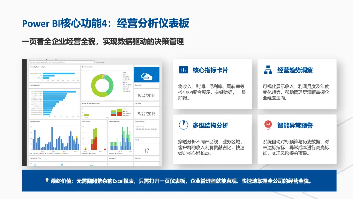
Task: Click the Succeeded tile label
Action: click(112, 158)
